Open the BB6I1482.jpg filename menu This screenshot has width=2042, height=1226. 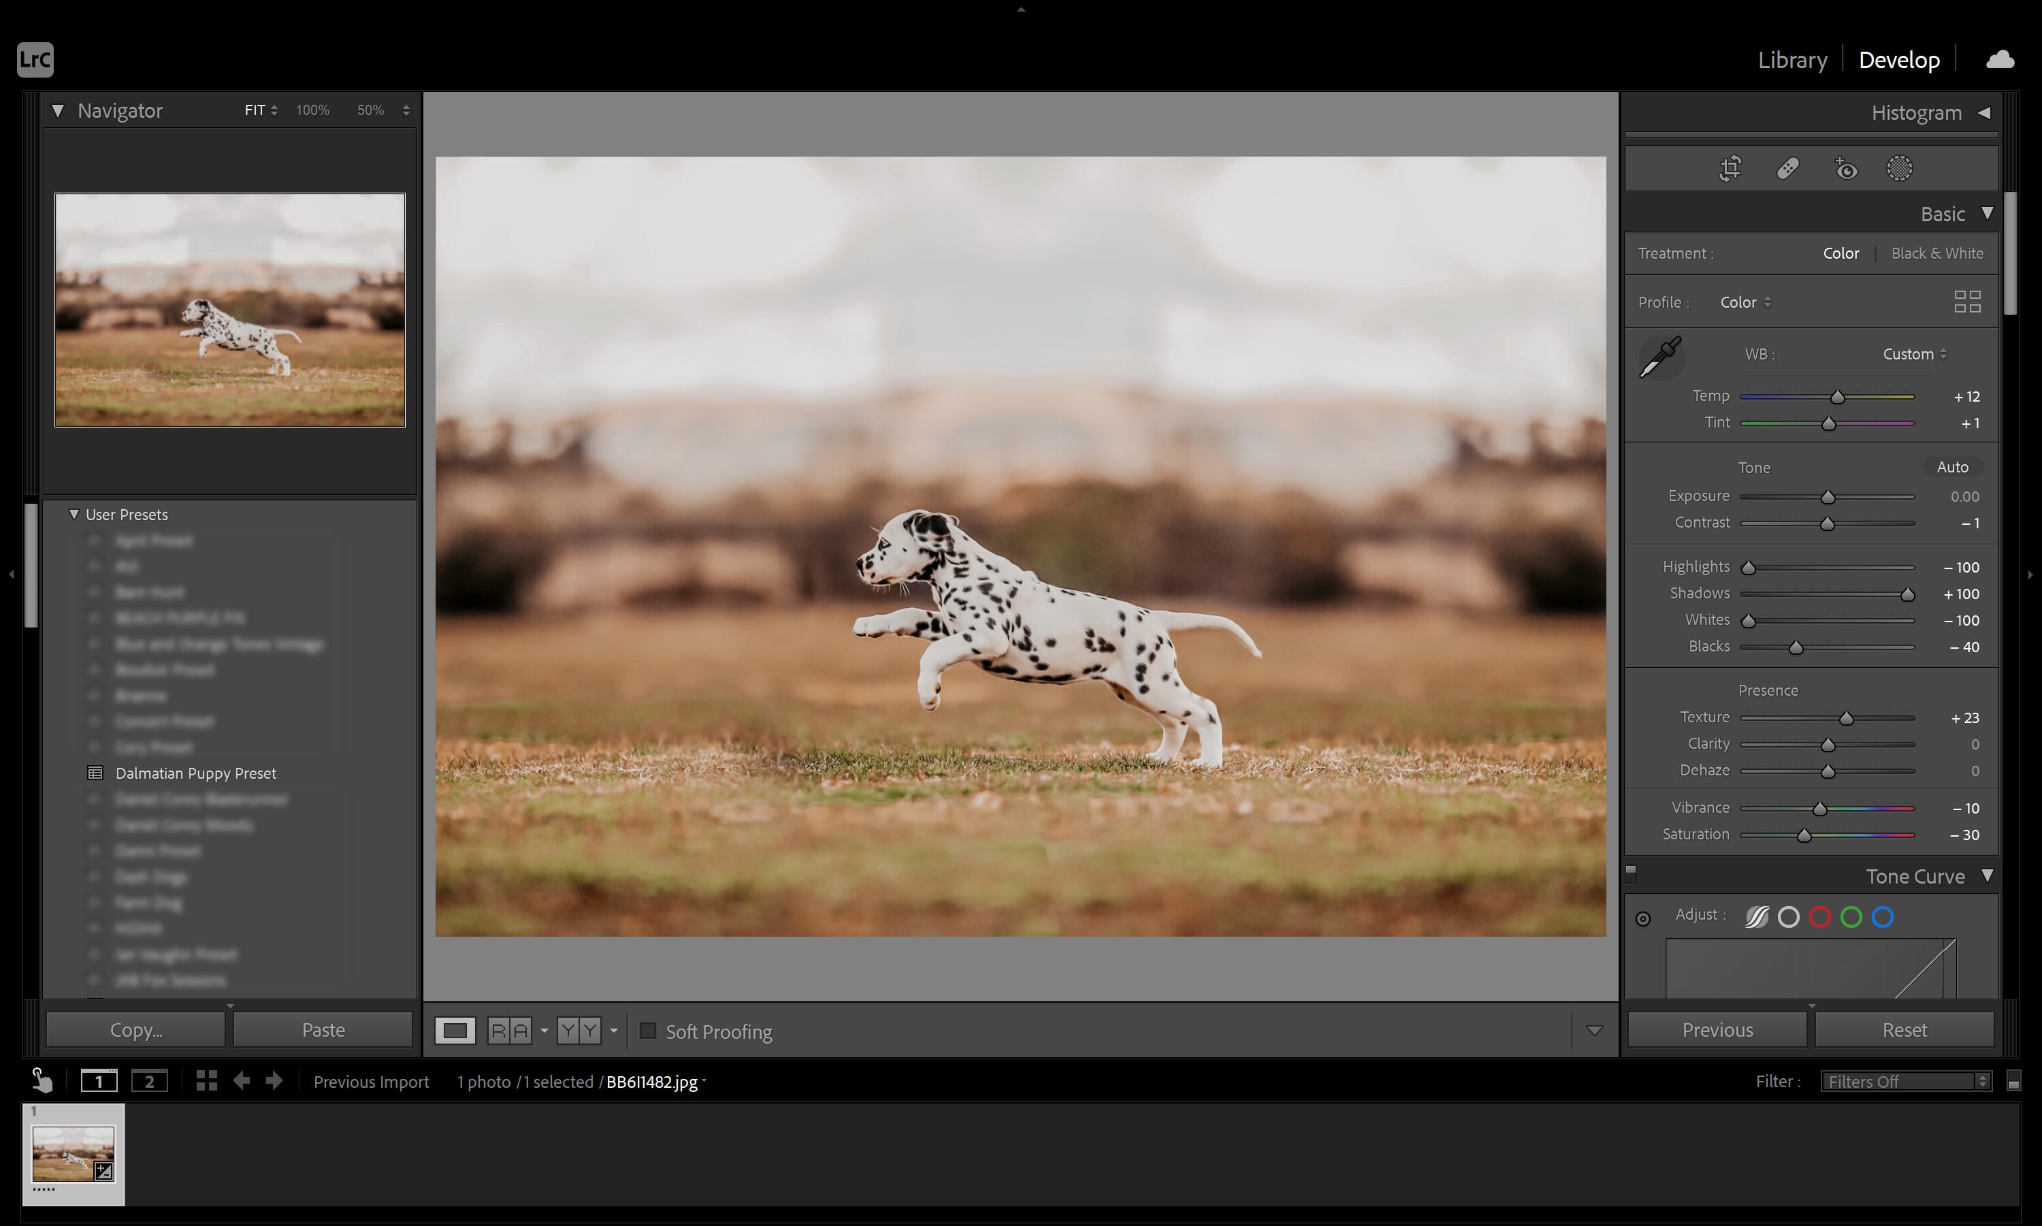tap(656, 1082)
